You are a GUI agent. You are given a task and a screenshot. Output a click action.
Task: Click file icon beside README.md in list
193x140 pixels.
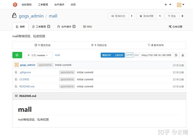(x=16, y=86)
